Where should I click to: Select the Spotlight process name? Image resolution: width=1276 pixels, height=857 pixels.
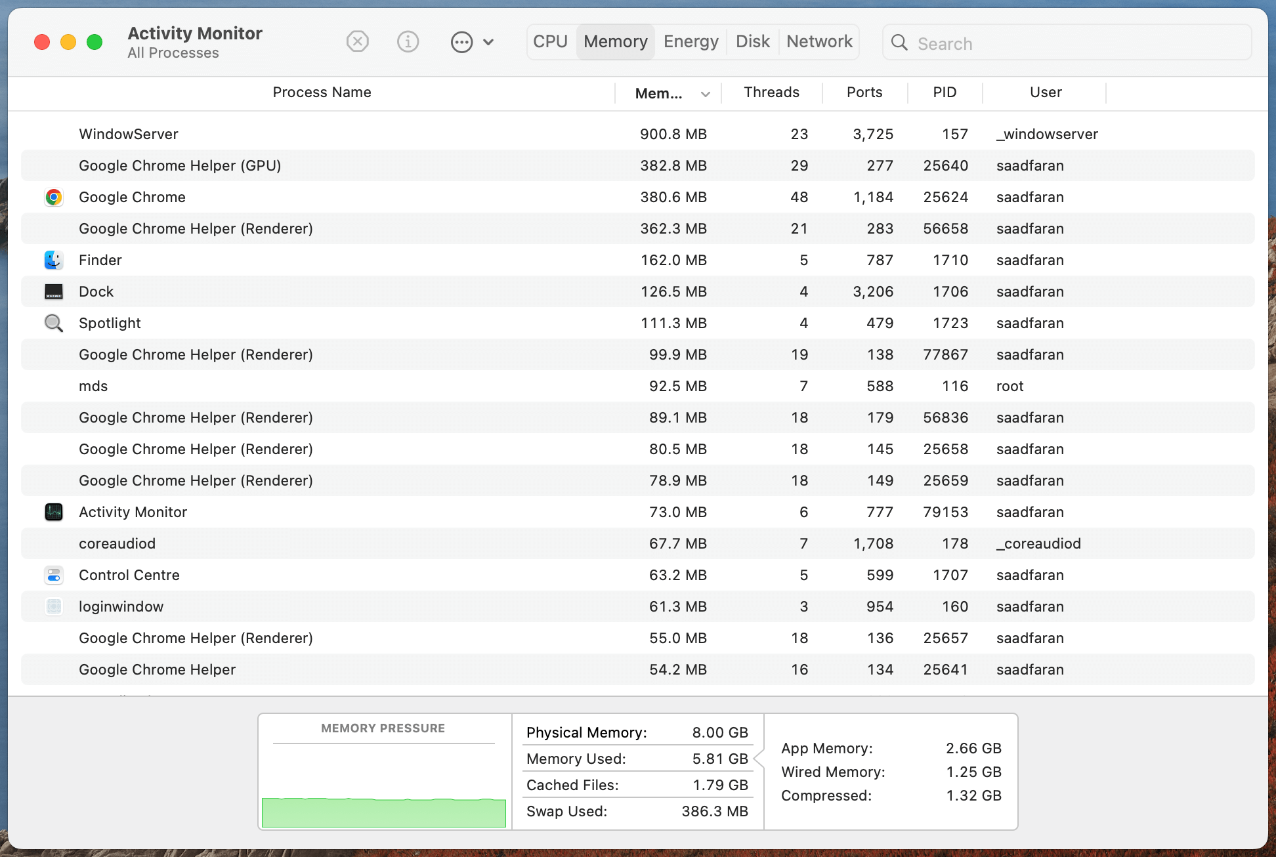pos(110,323)
